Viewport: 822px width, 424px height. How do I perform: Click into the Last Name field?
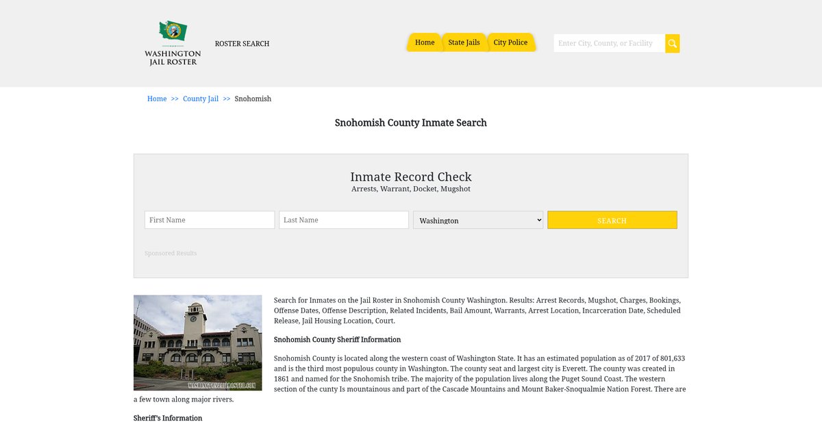(344, 220)
